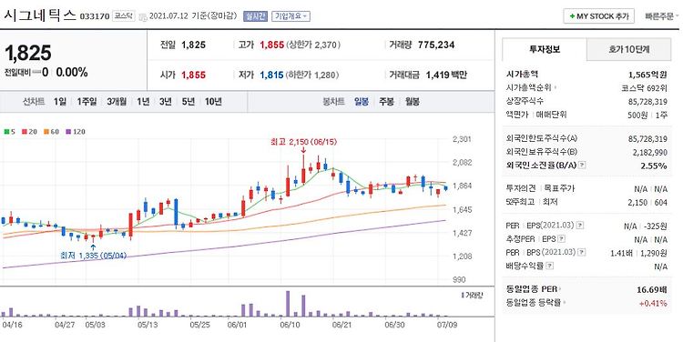Click the 시가총액 label
683x342 pixels.
[523, 75]
